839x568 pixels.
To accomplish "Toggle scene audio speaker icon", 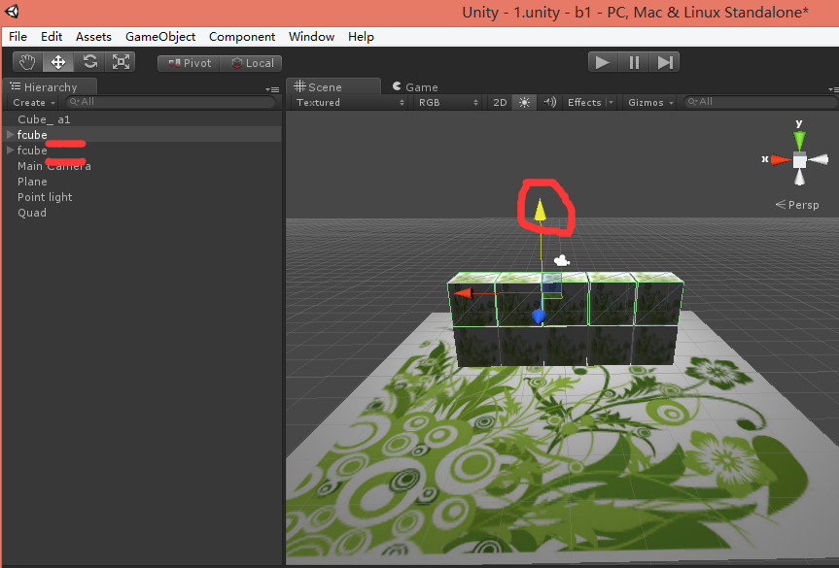I will [x=549, y=102].
